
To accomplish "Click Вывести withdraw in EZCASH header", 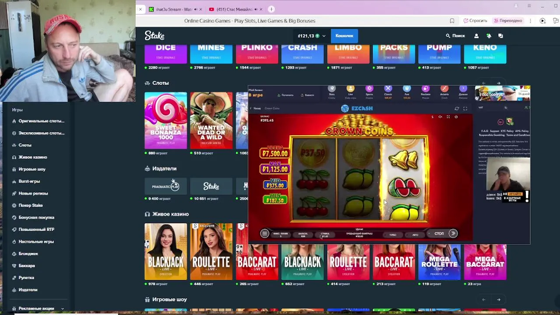I will [x=307, y=95].
